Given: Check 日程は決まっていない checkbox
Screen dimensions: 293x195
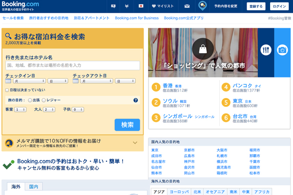Looking at the screenshot, I should [x=7, y=90].
